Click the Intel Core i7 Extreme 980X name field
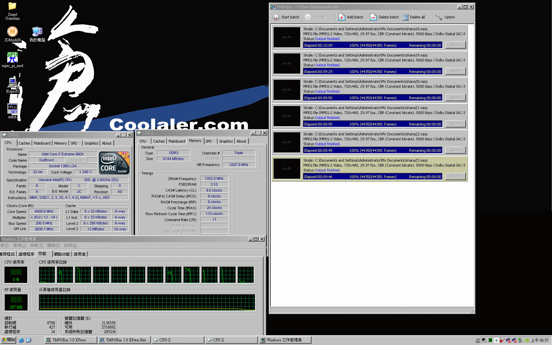552x345 pixels. (x=63, y=154)
